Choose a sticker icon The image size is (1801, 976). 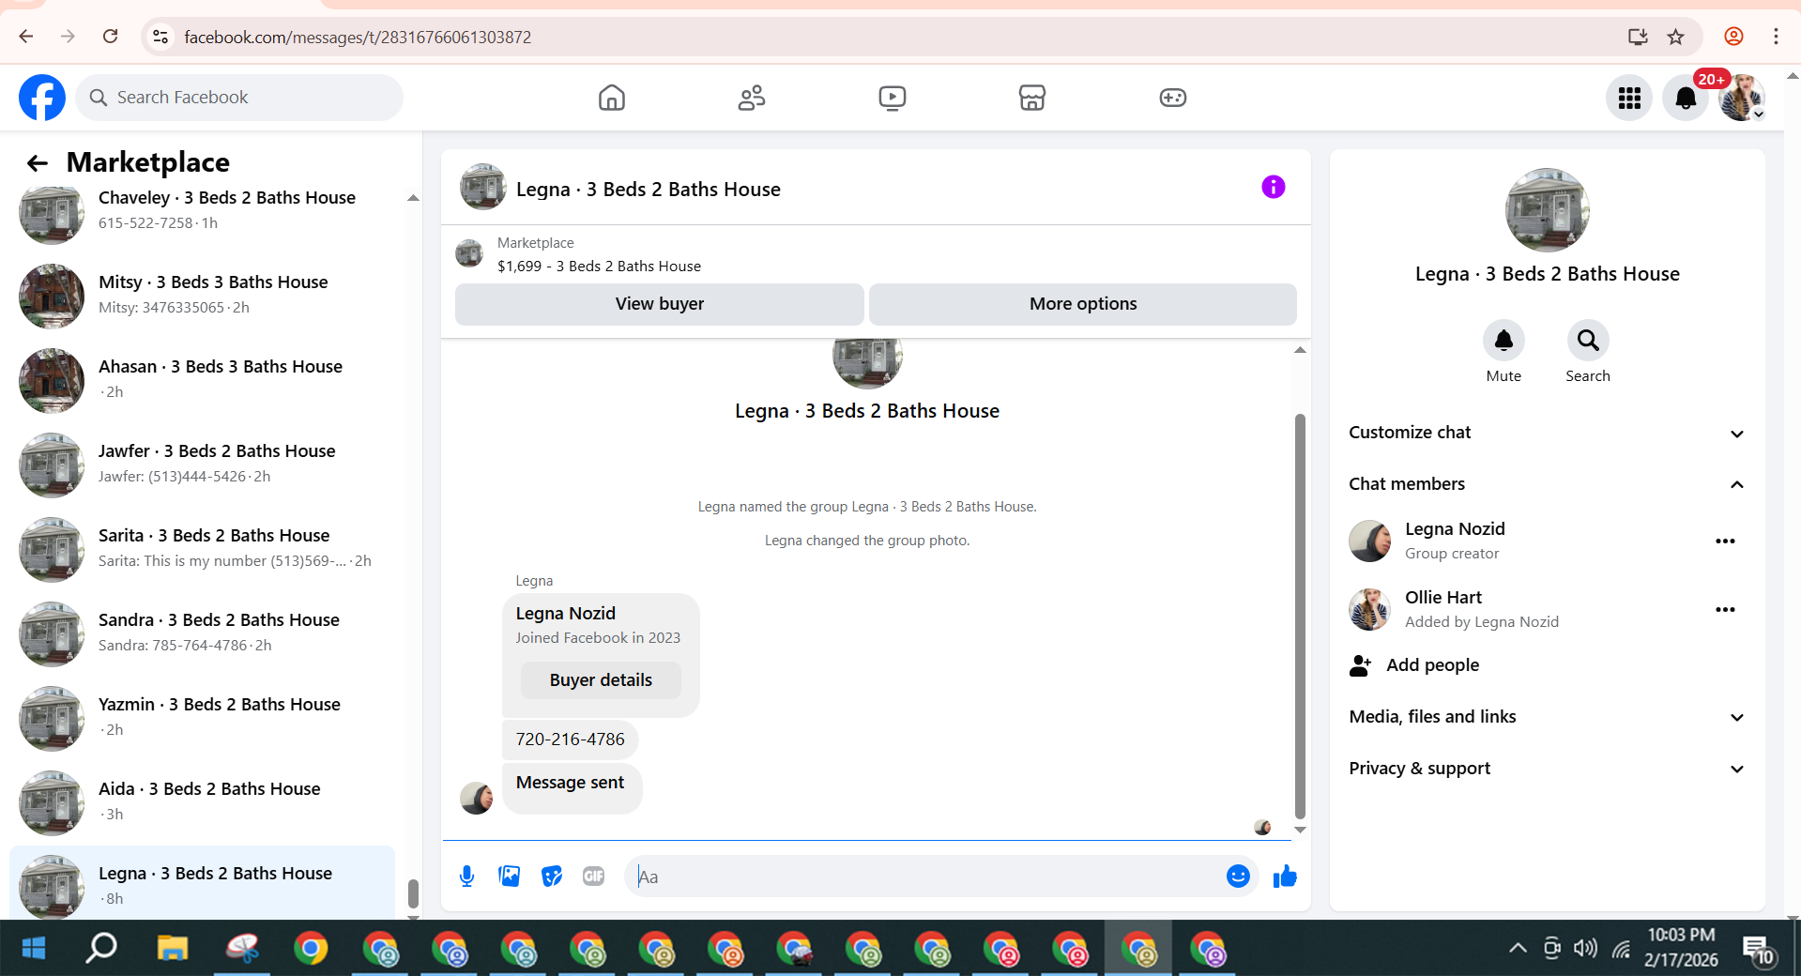point(552,877)
